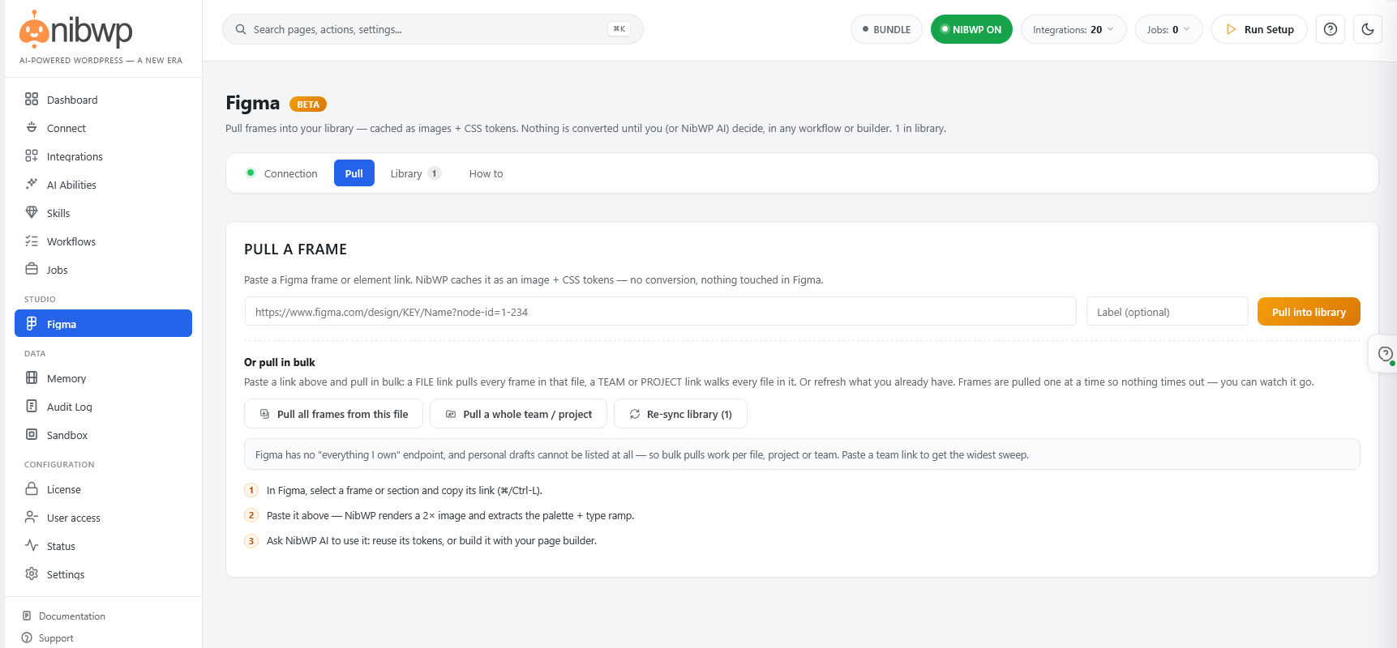Click the Skills diamond icon

point(32,212)
